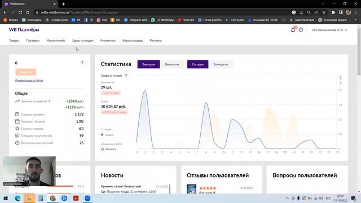Expand the ИП account dropdown
Screen dimensions: 361x203
(329, 30)
